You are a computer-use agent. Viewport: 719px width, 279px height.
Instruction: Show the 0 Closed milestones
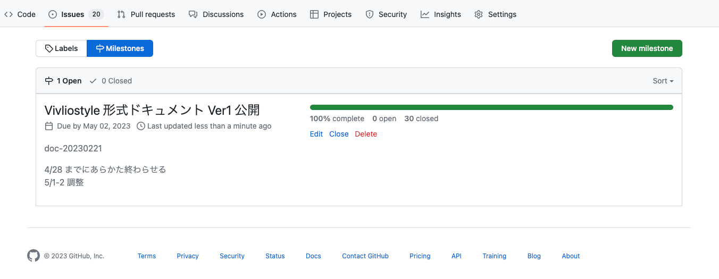point(111,81)
